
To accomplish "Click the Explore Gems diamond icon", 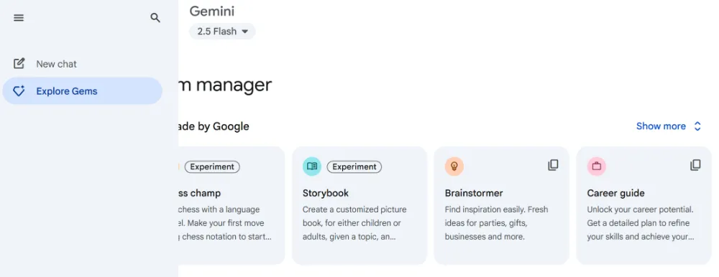I will point(19,91).
